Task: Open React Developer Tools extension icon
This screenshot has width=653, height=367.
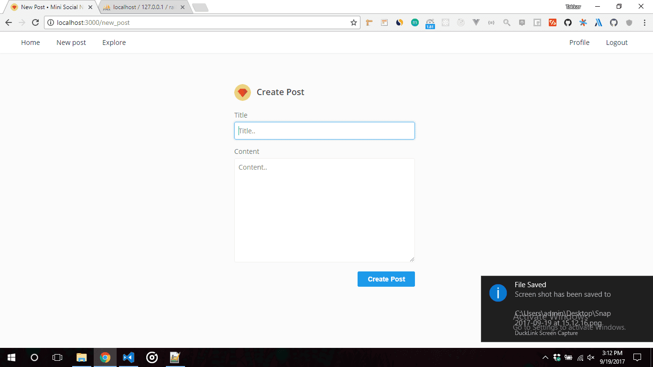Action: 446,22
